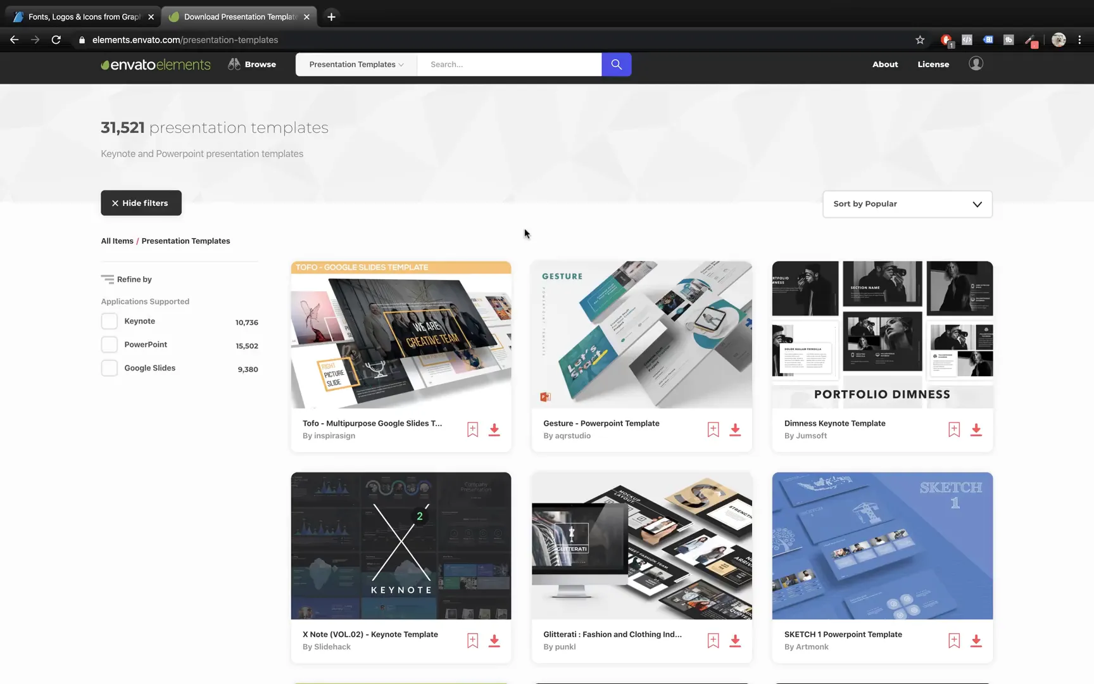Expand the Presentation Templates category dropdown
The width and height of the screenshot is (1094, 684).
coord(355,64)
